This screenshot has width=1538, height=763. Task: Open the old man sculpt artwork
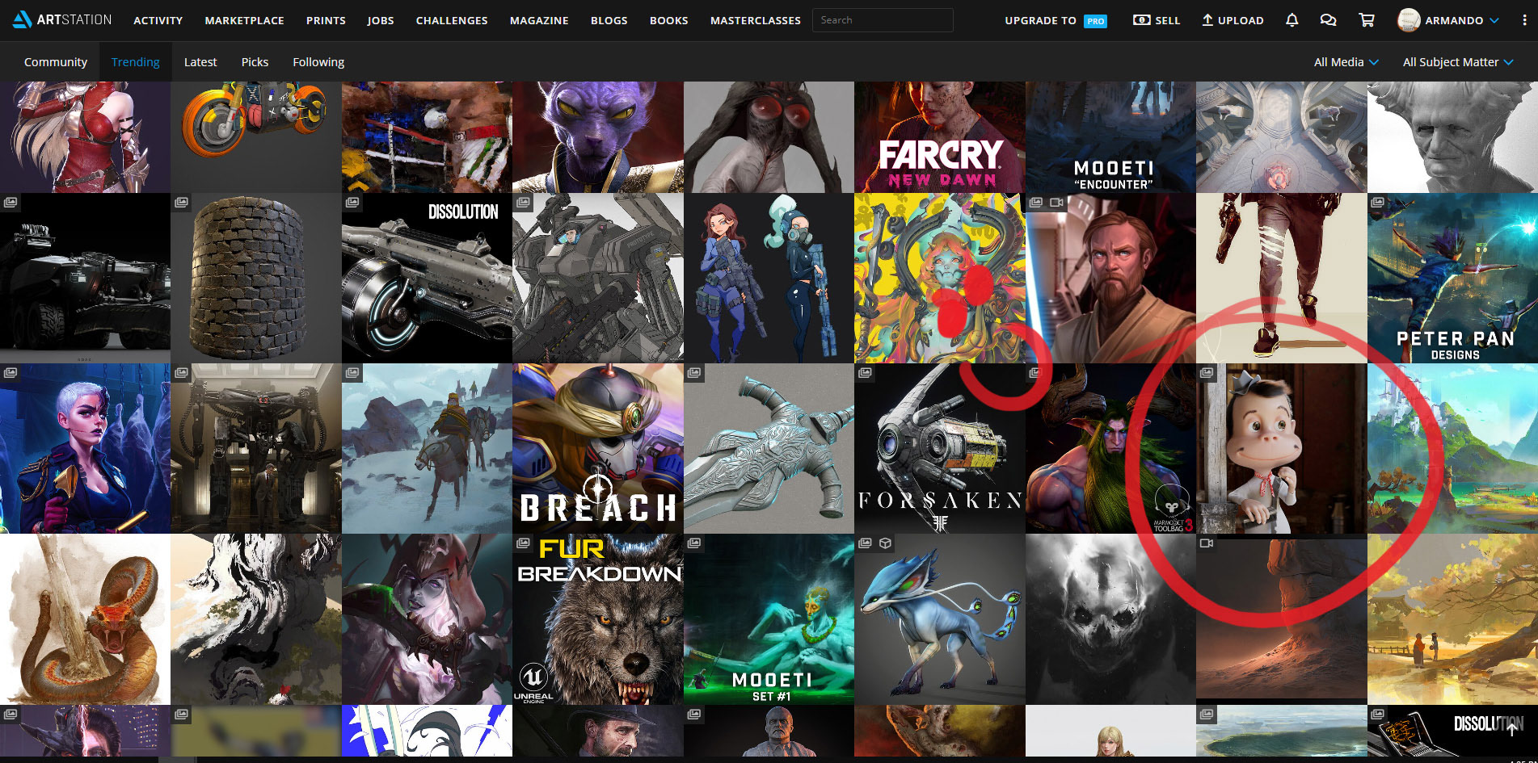[1452, 136]
